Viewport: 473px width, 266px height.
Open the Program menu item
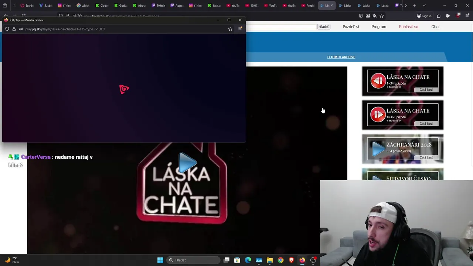coord(379,27)
